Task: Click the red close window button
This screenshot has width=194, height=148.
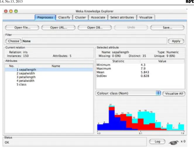Action: coord(6,11)
